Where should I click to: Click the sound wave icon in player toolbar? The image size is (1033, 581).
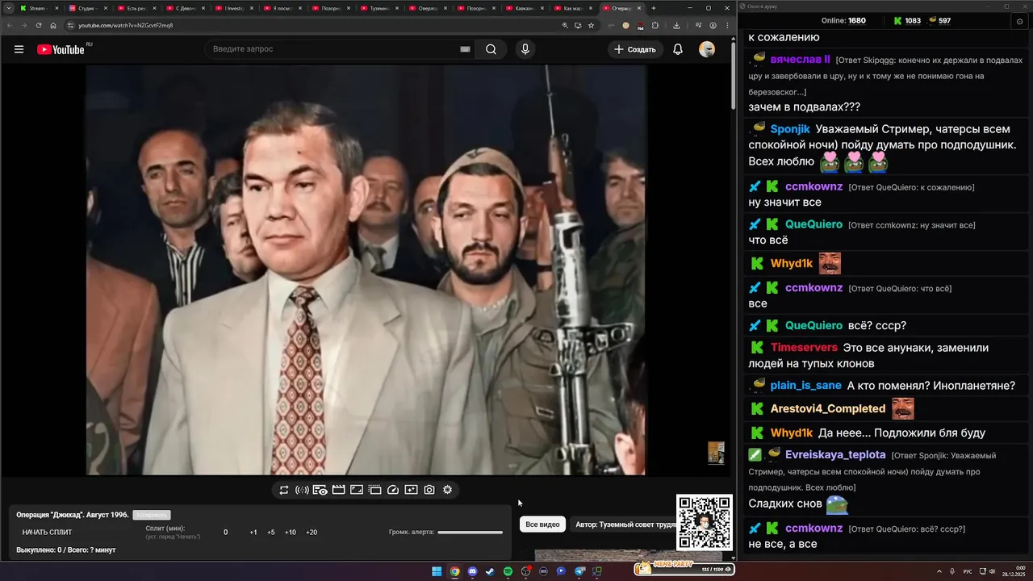302,490
